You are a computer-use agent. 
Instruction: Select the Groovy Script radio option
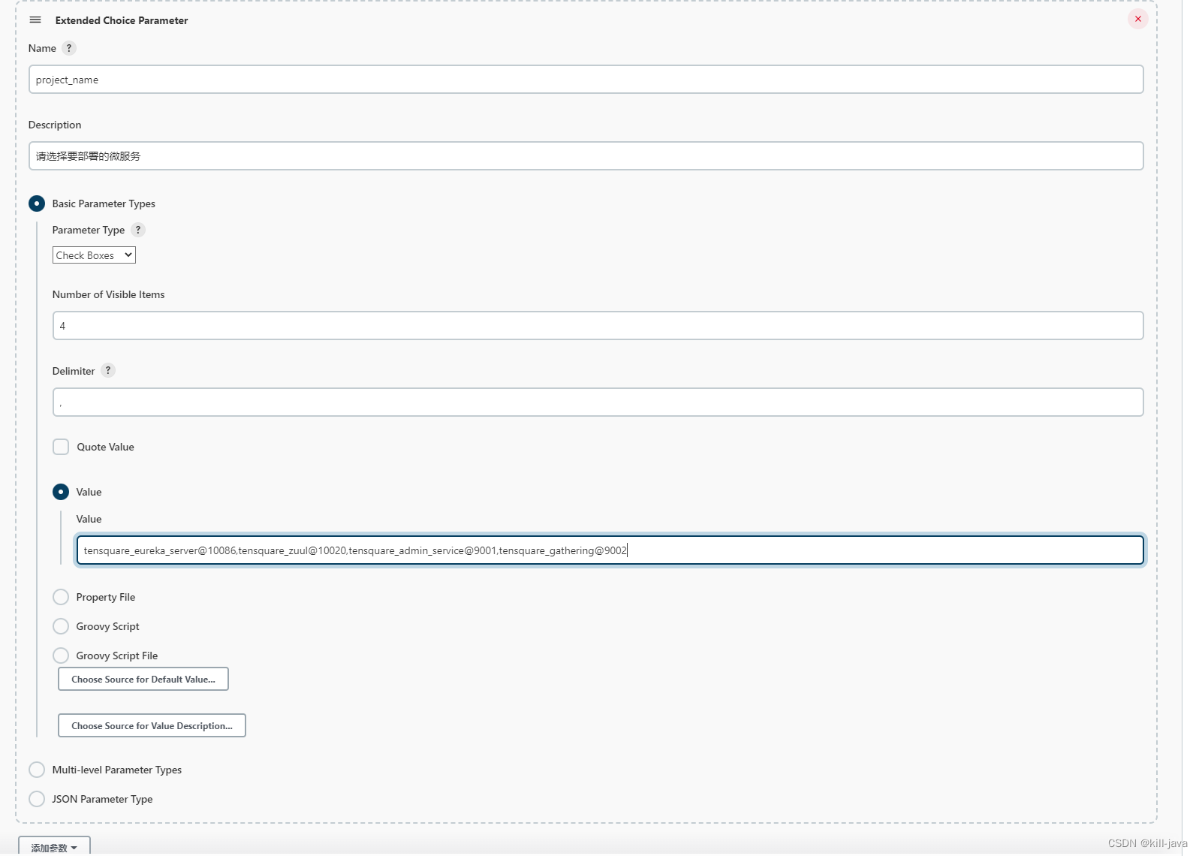[x=61, y=626]
